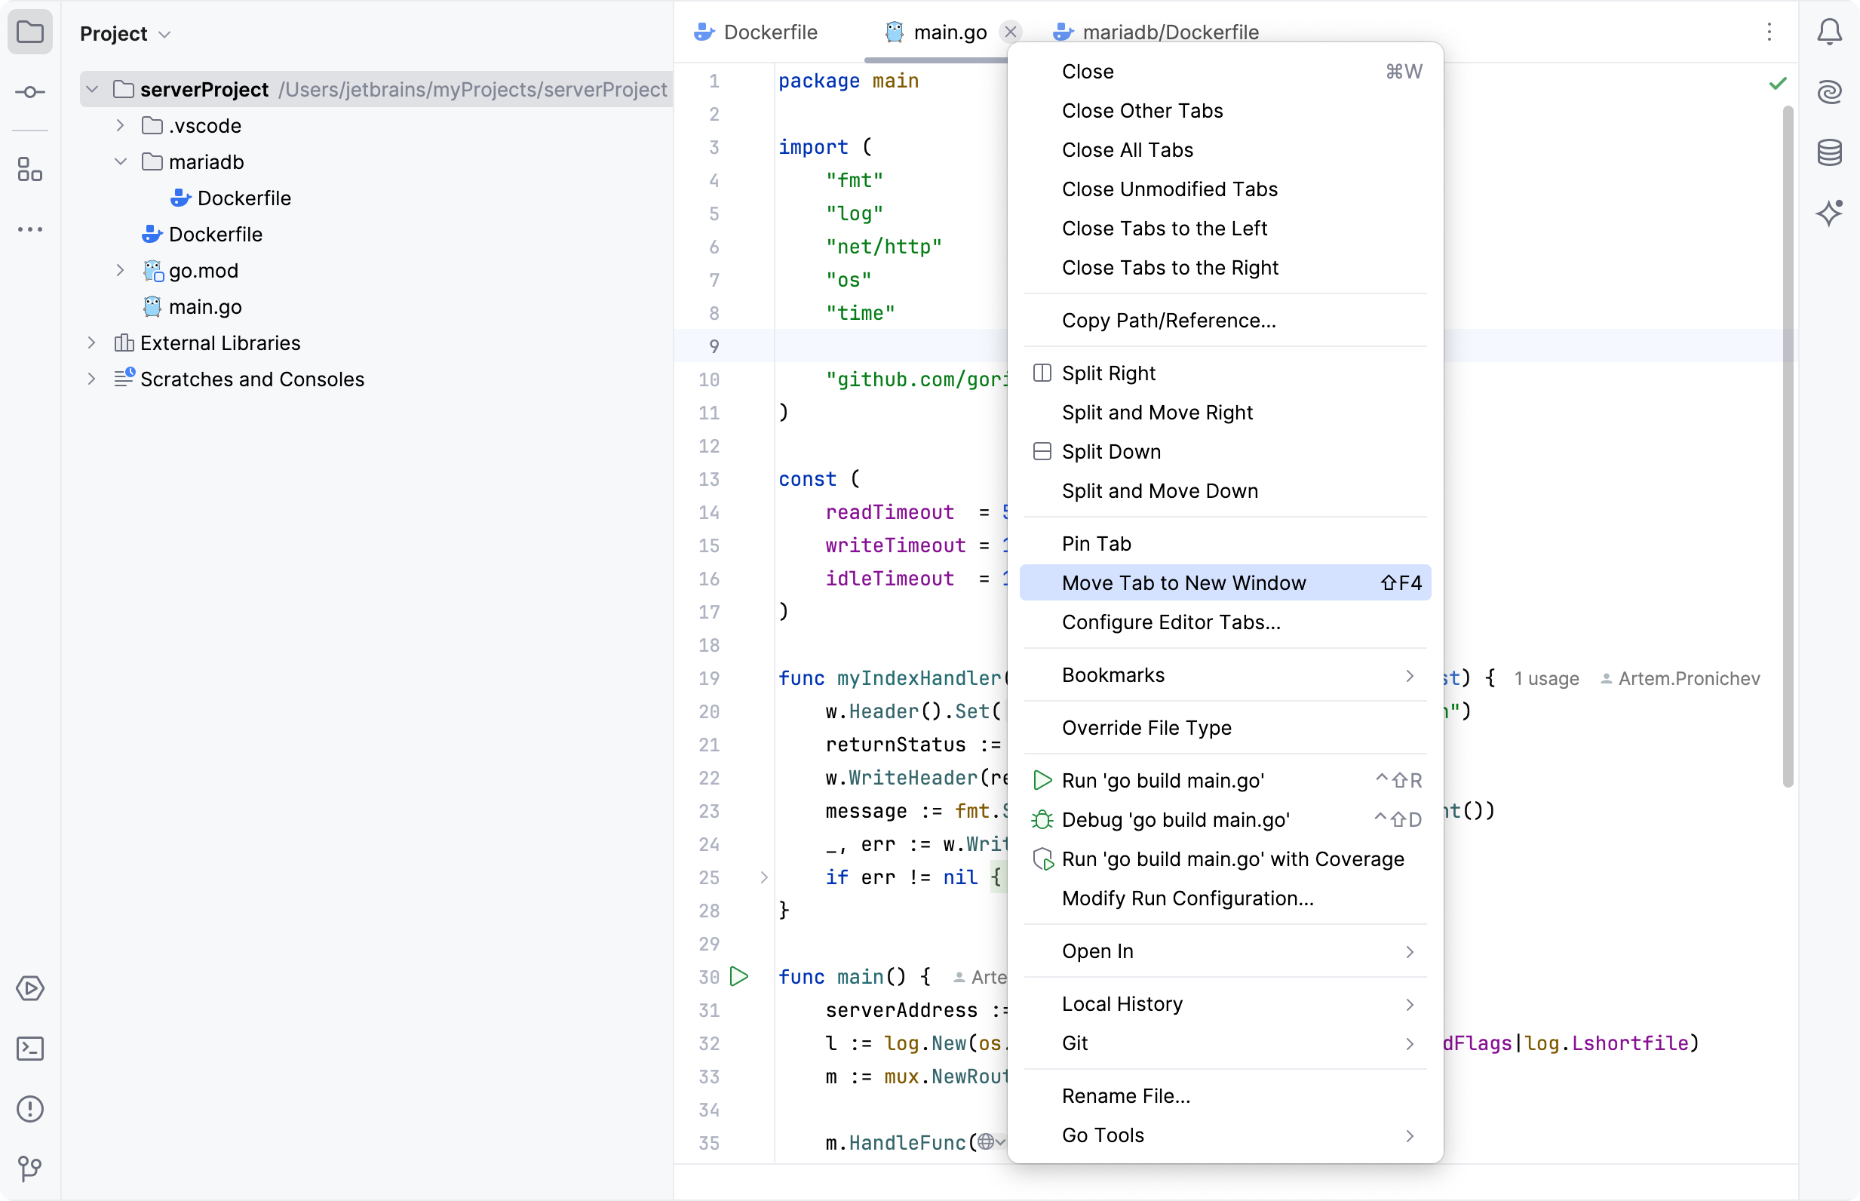Expand the External Libraries node

coord(92,343)
